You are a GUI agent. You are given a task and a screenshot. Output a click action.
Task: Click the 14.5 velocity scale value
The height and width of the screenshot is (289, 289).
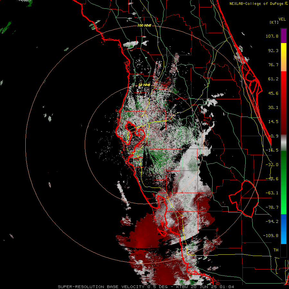click(x=273, y=122)
